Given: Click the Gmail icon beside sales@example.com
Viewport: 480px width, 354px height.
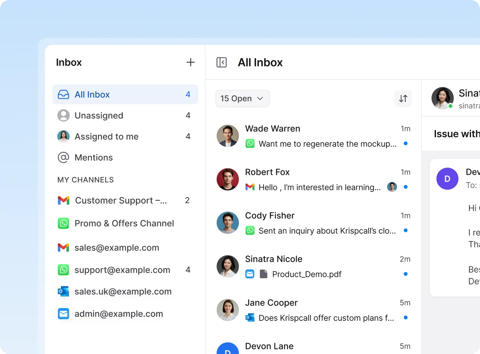Looking at the screenshot, I should (63, 247).
